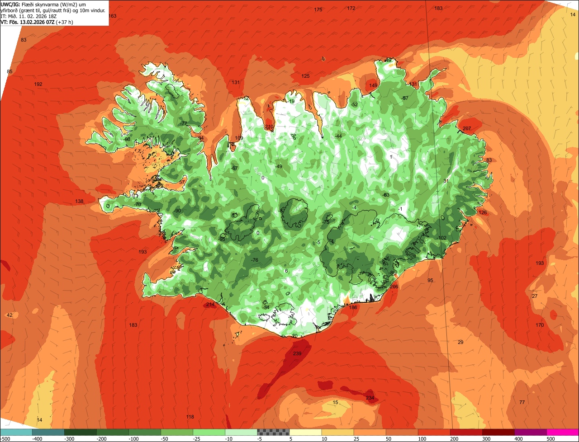Click the flux value 126 off the east coast

[x=483, y=212]
